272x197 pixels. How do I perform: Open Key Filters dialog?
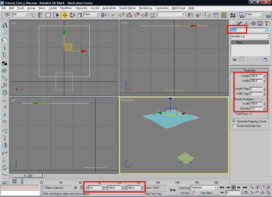[x=207, y=193]
